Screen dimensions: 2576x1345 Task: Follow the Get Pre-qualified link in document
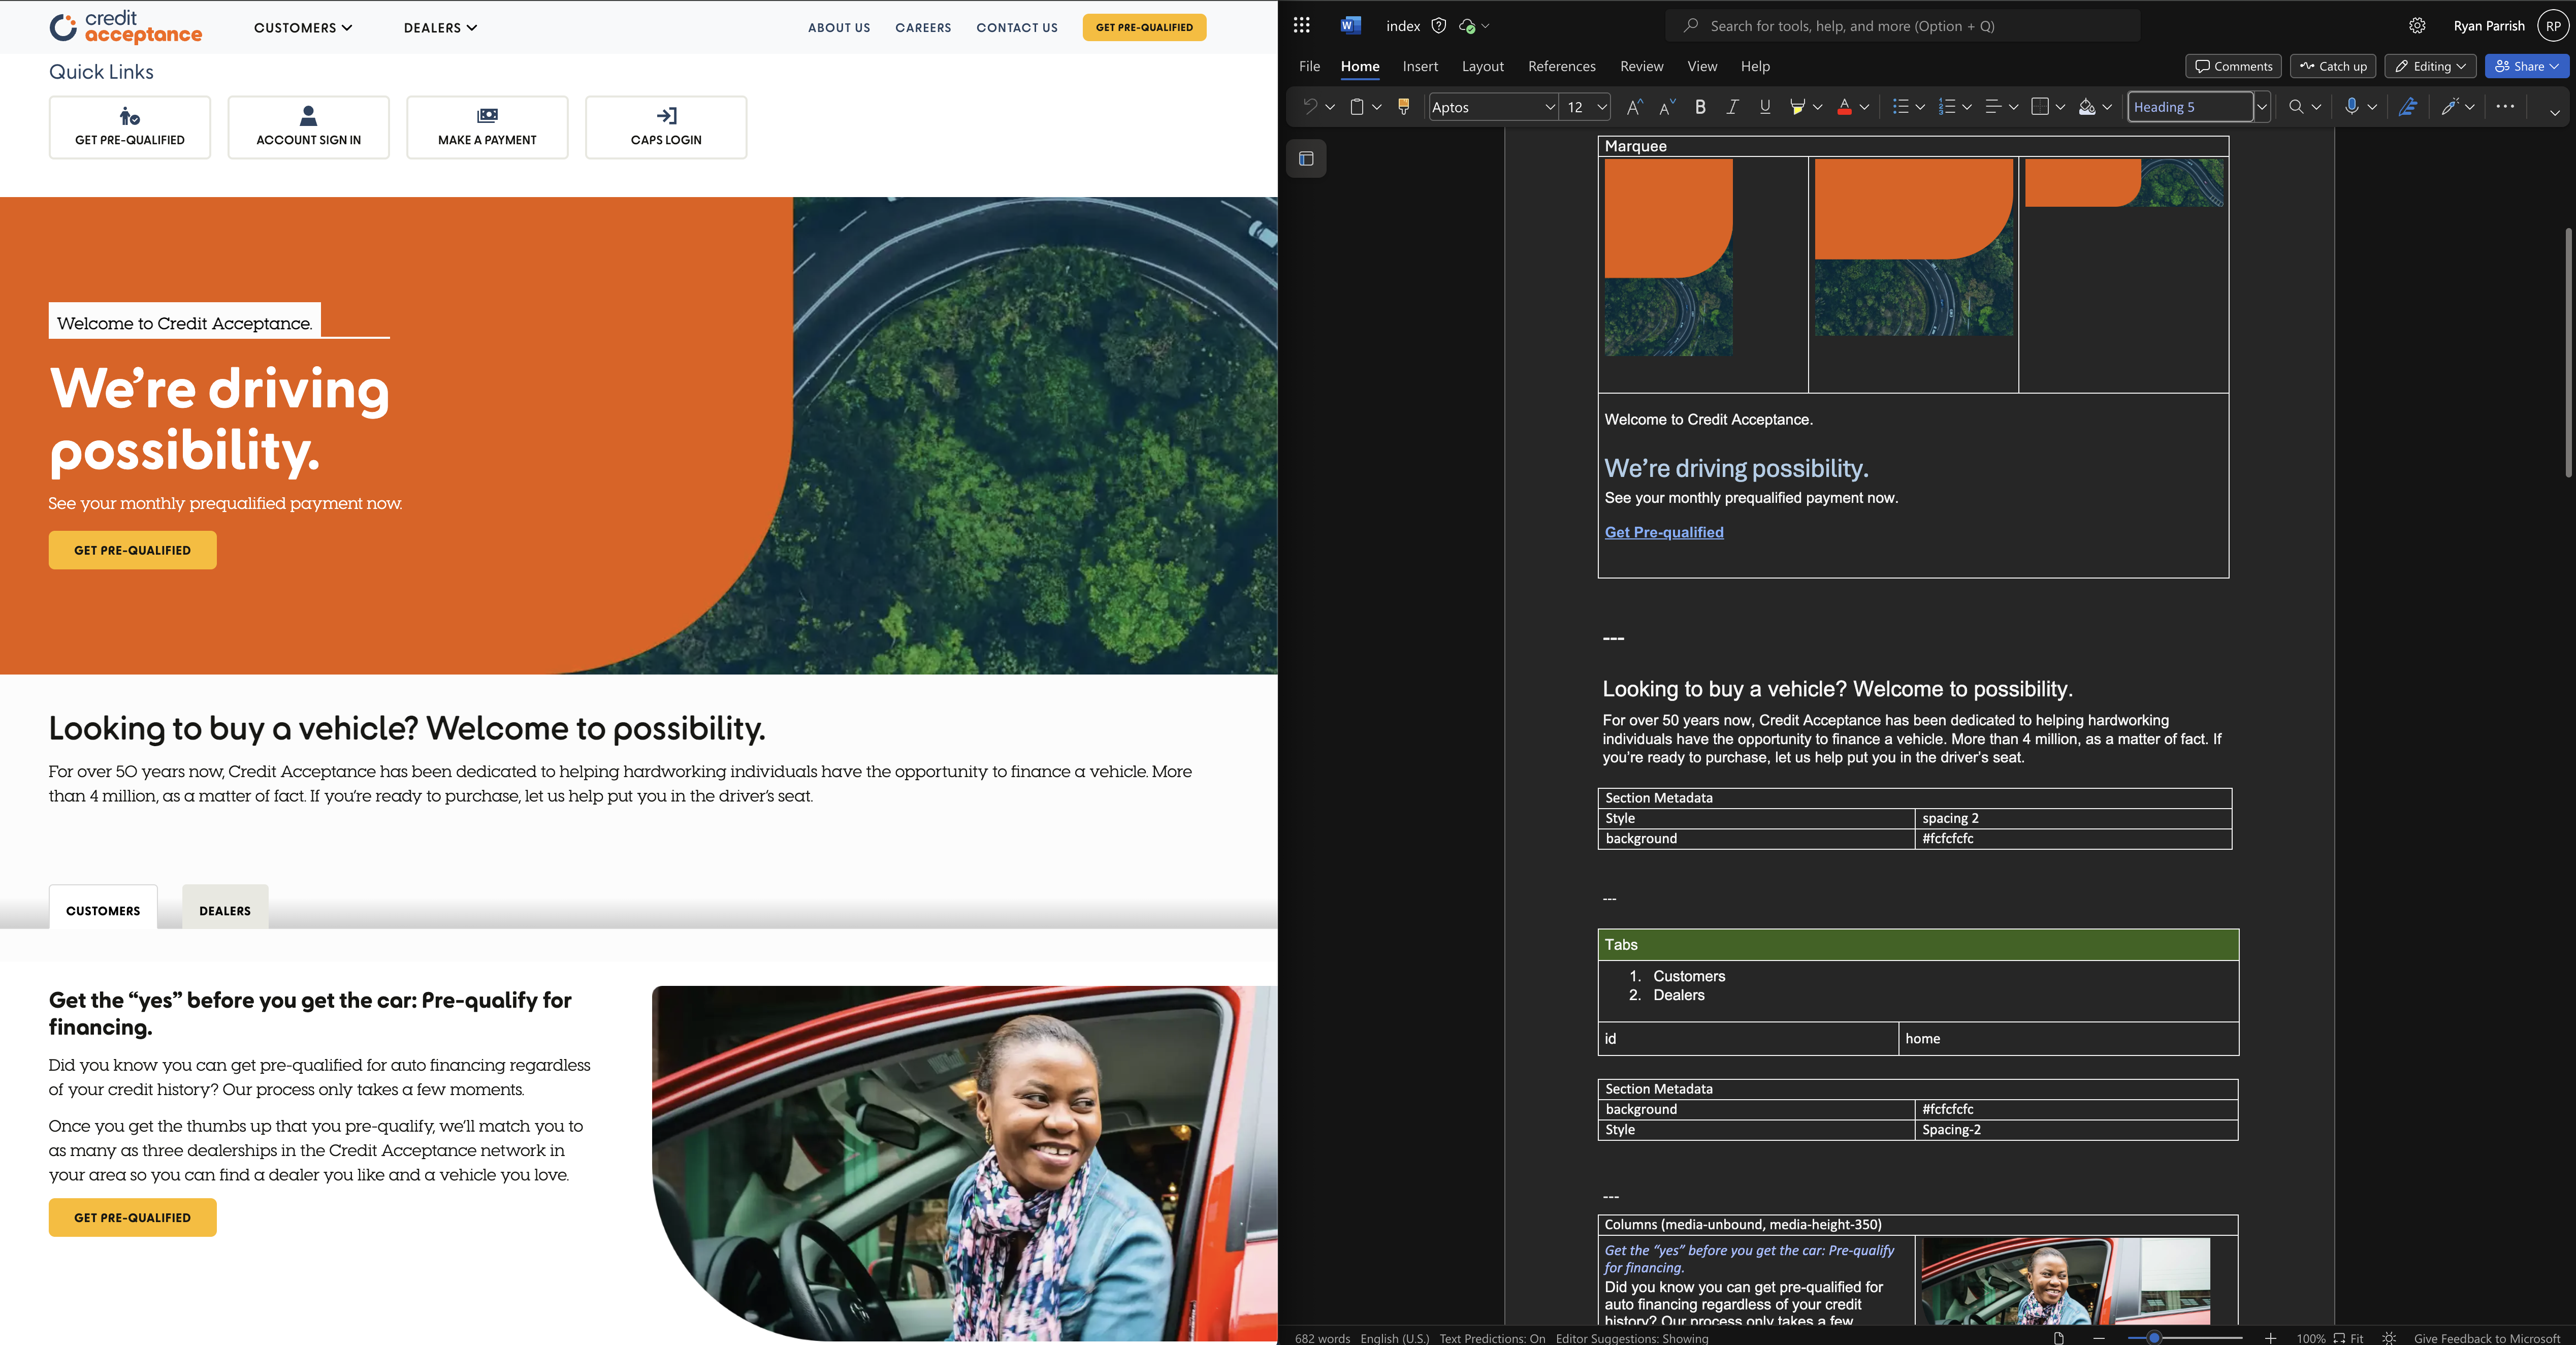1664,532
